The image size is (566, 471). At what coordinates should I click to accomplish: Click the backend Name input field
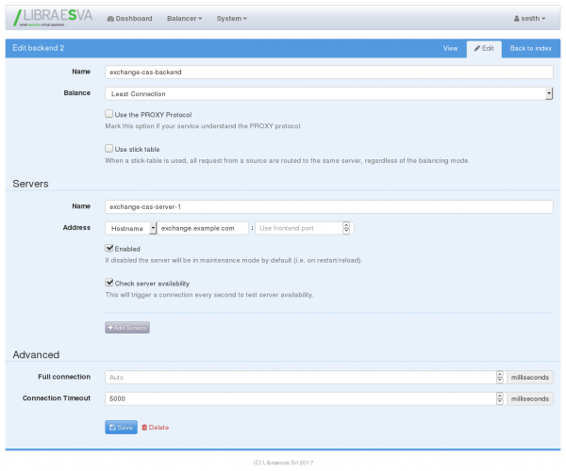pyautogui.click(x=328, y=72)
